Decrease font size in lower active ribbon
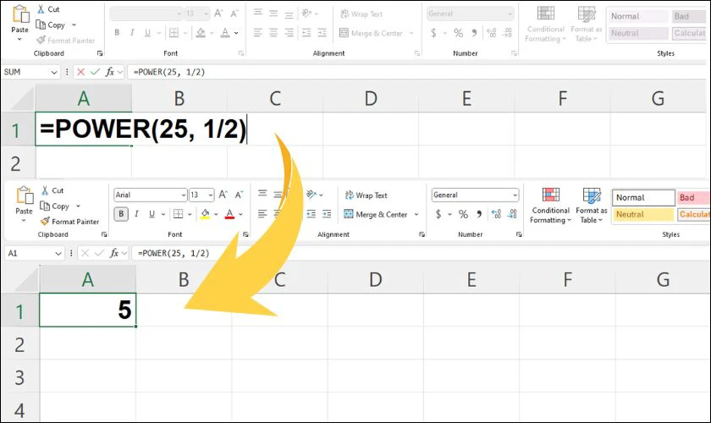711x423 pixels. coord(239,195)
